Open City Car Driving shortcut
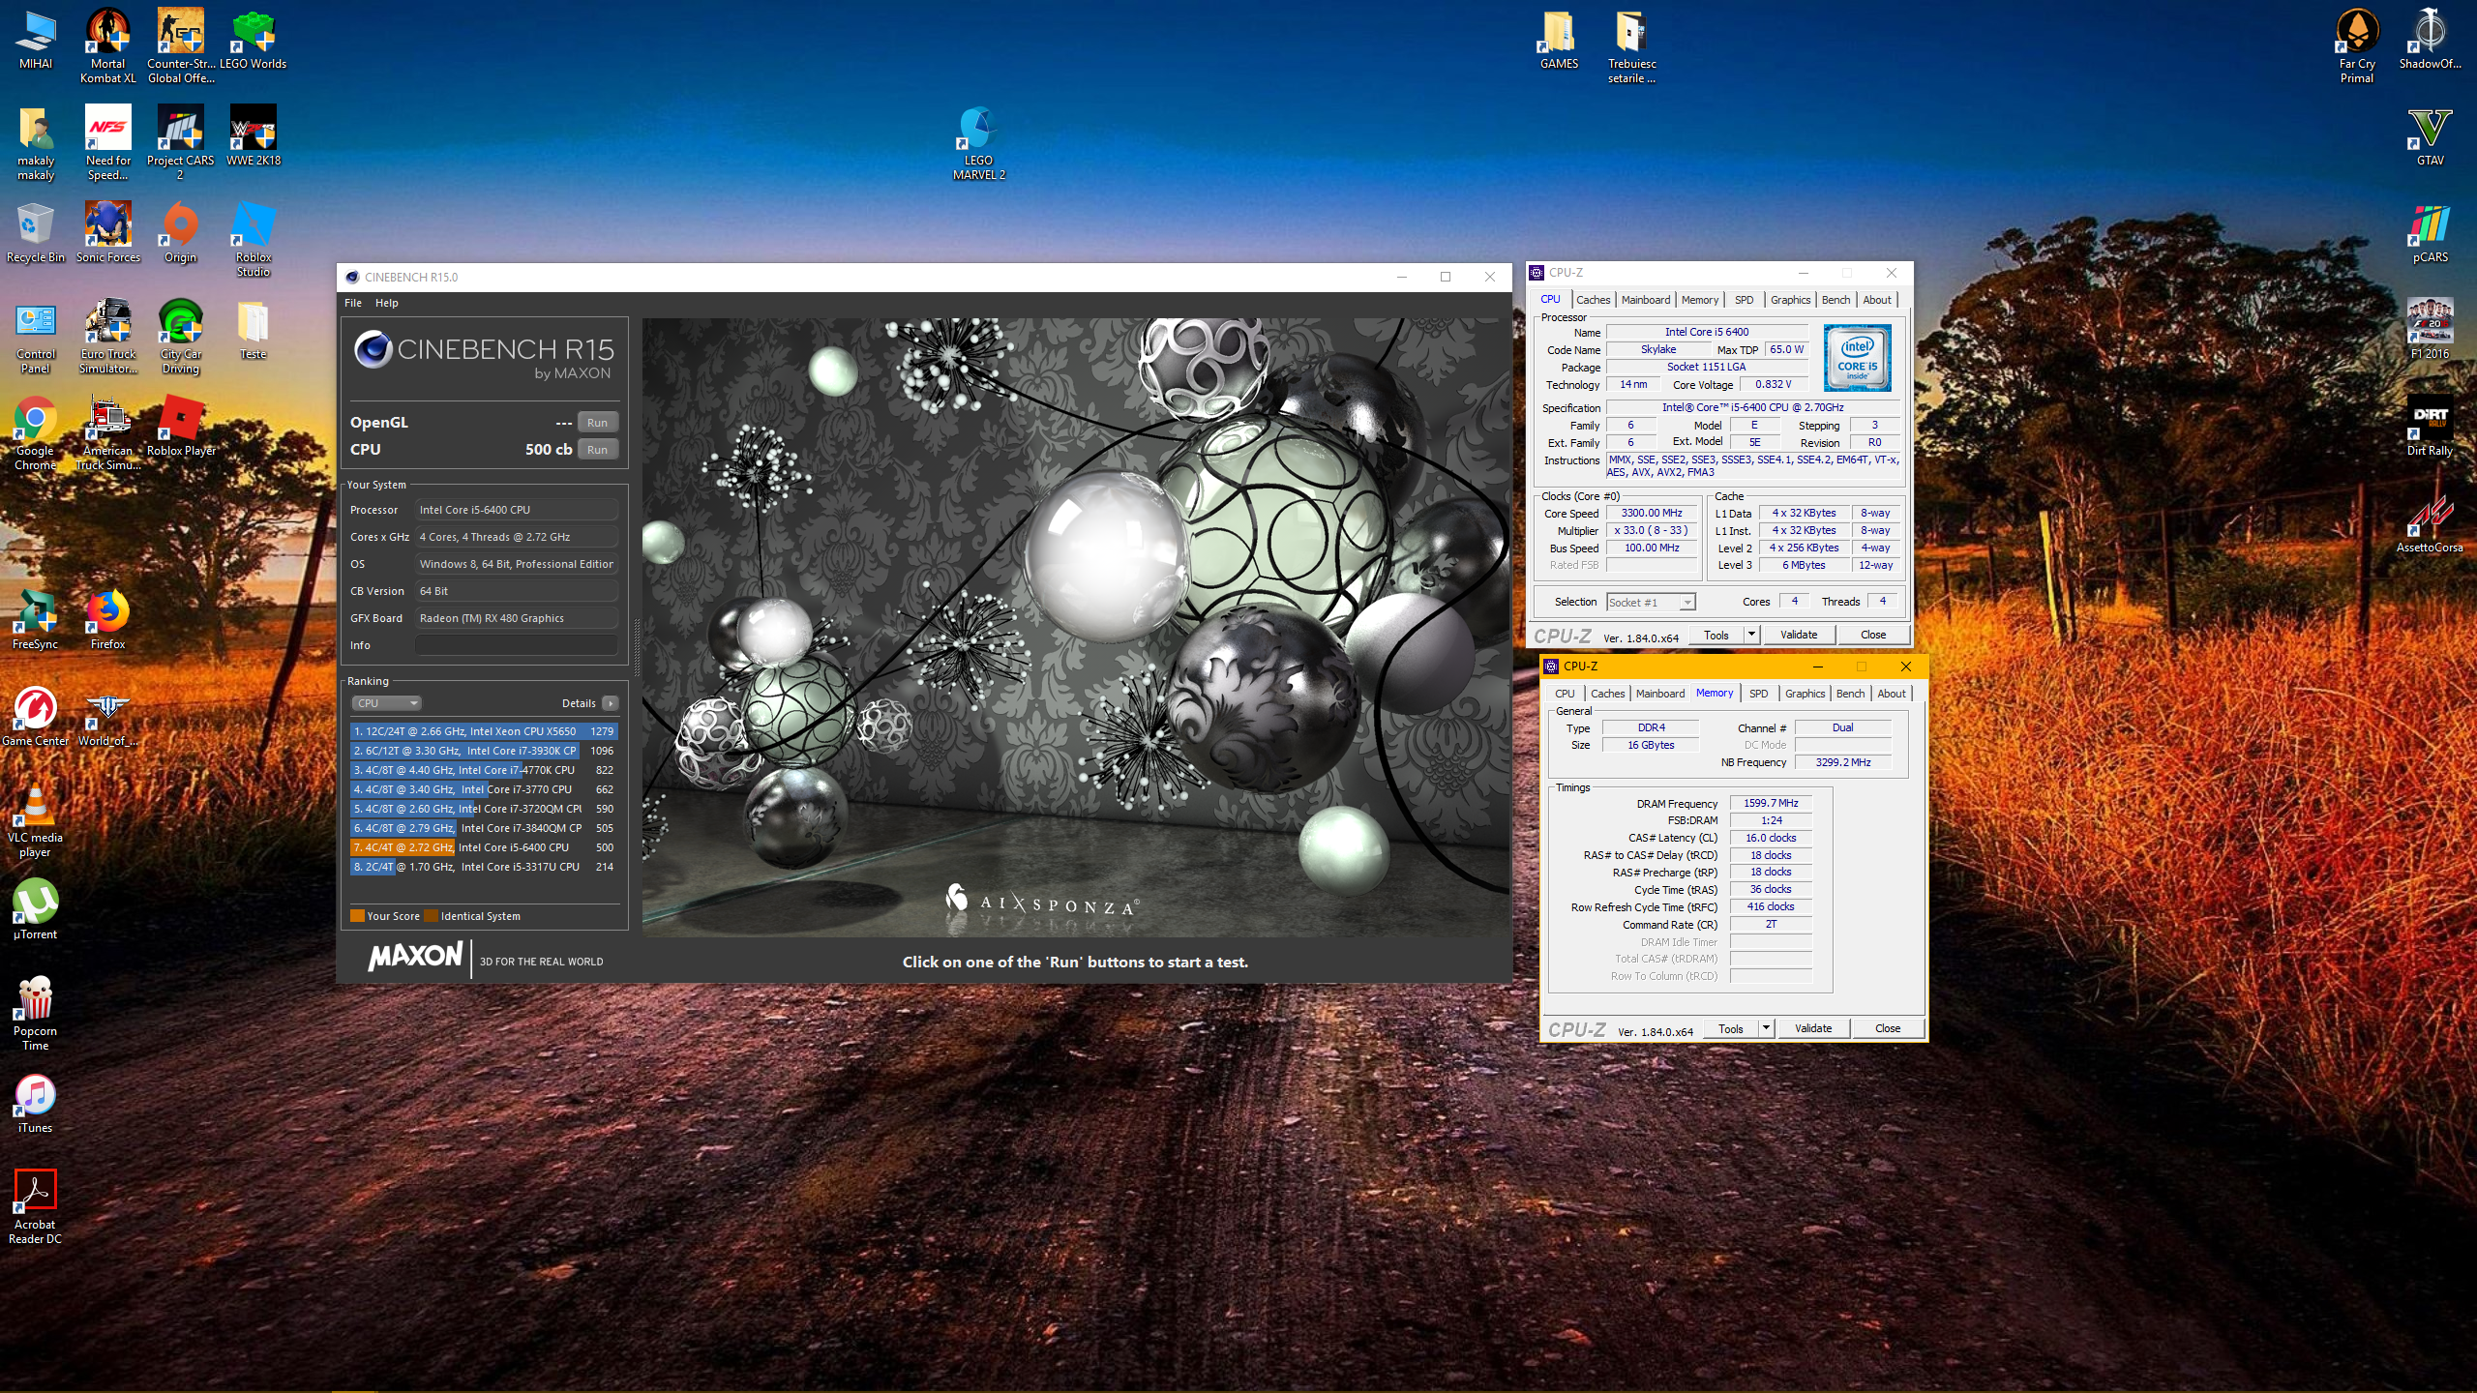This screenshot has height=1393, width=2477. point(180,336)
